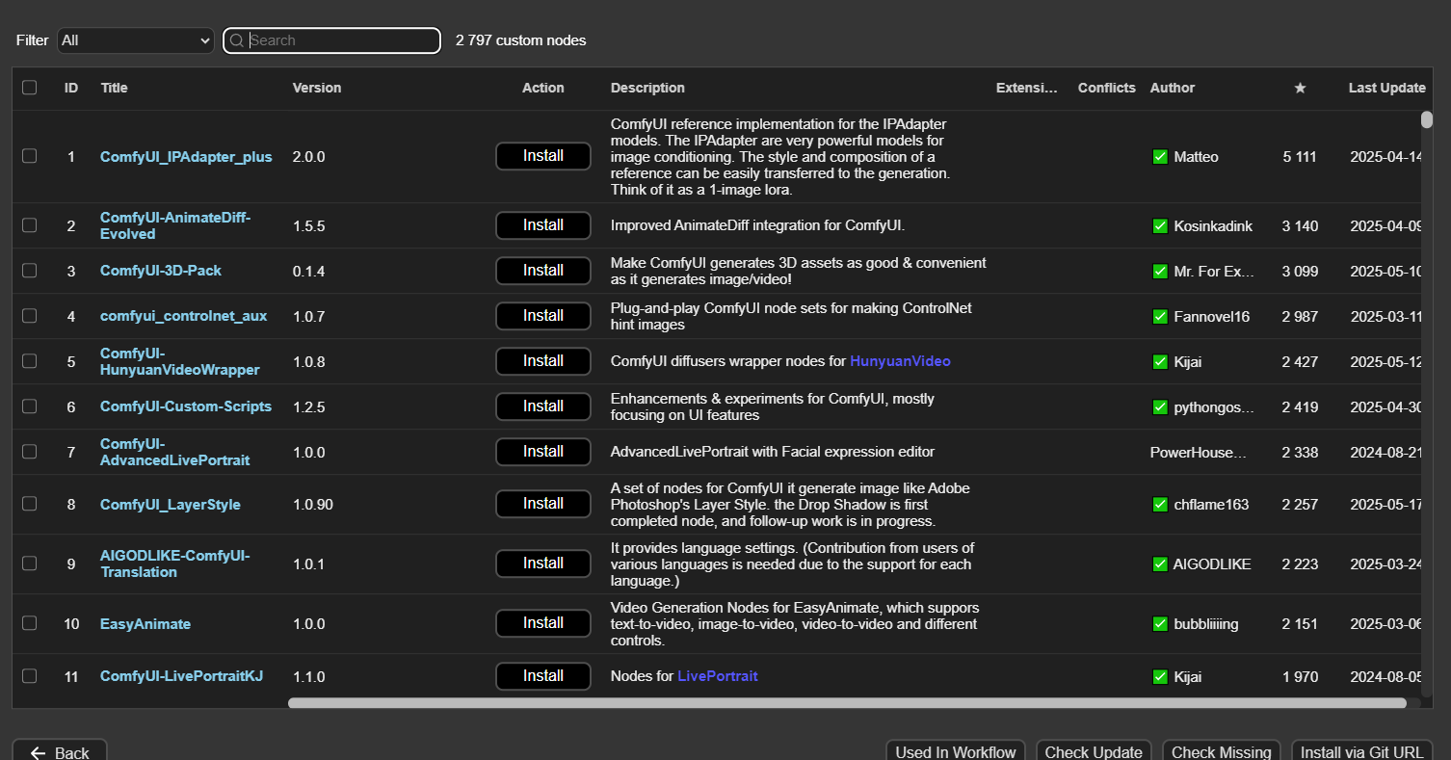This screenshot has height=760, width=1451.
Task: Open the LivePortrait description link
Action: (x=718, y=676)
